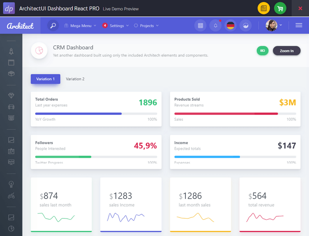Click the German flag language icon
The height and width of the screenshot is (236, 309).
click(231, 26)
